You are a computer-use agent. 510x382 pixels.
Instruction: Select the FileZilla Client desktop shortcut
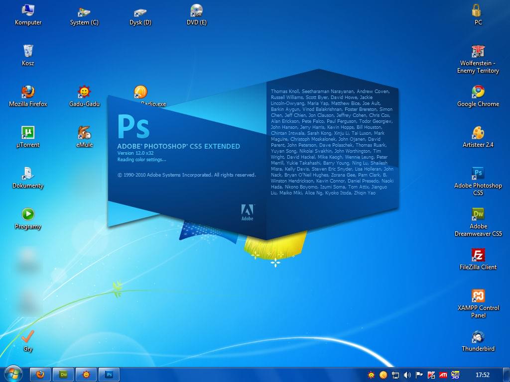pos(478,259)
